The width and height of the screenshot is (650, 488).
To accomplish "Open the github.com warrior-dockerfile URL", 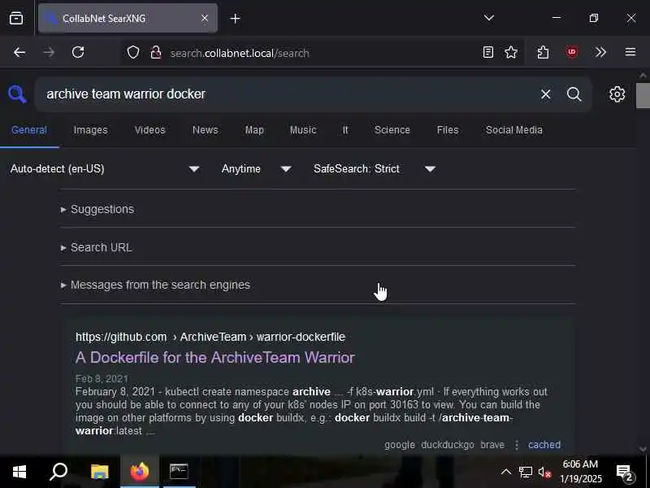I will pos(210,337).
